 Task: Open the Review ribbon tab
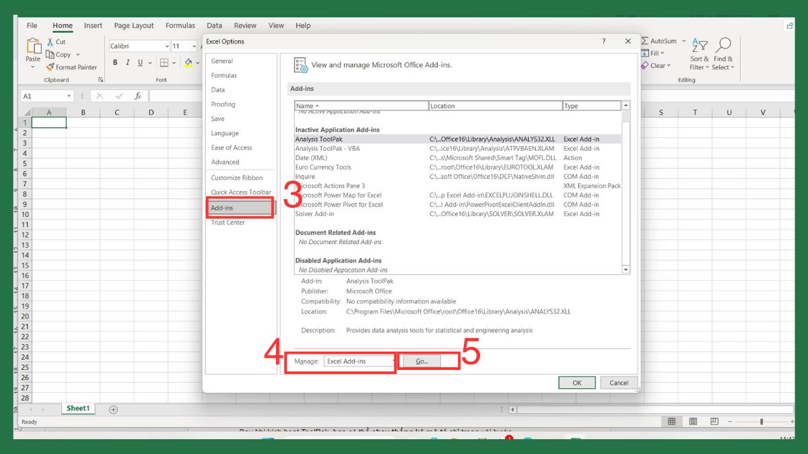coord(244,25)
